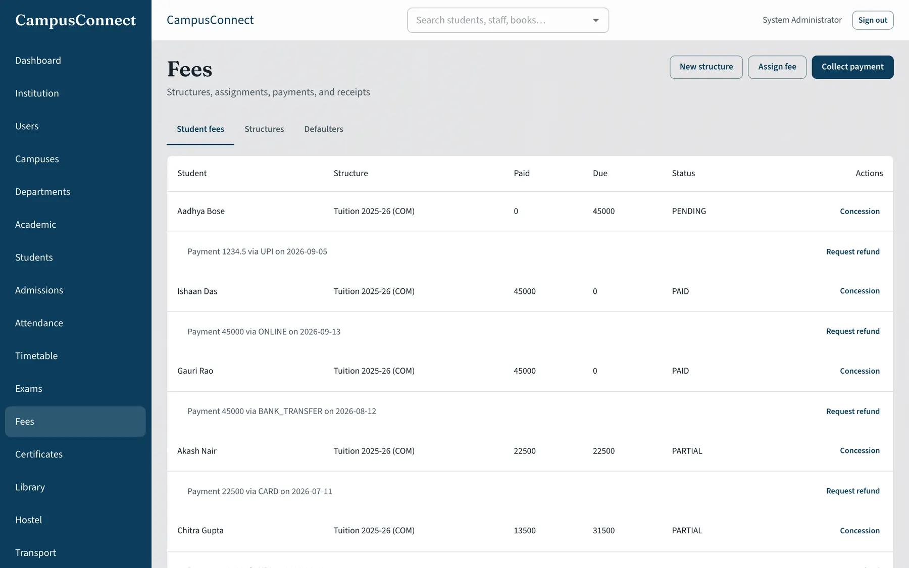Click the PARTIAL status for Akash Nair
The height and width of the screenshot is (568, 909).
tap(687, 451)
